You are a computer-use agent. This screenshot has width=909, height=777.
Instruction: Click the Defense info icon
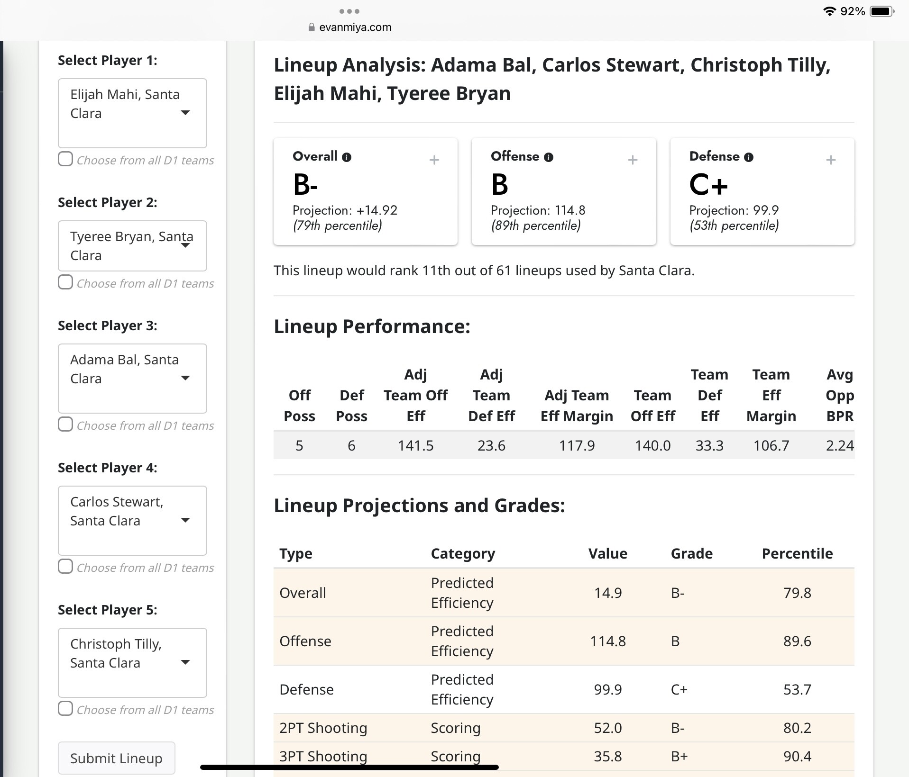(x=749, y=157)
